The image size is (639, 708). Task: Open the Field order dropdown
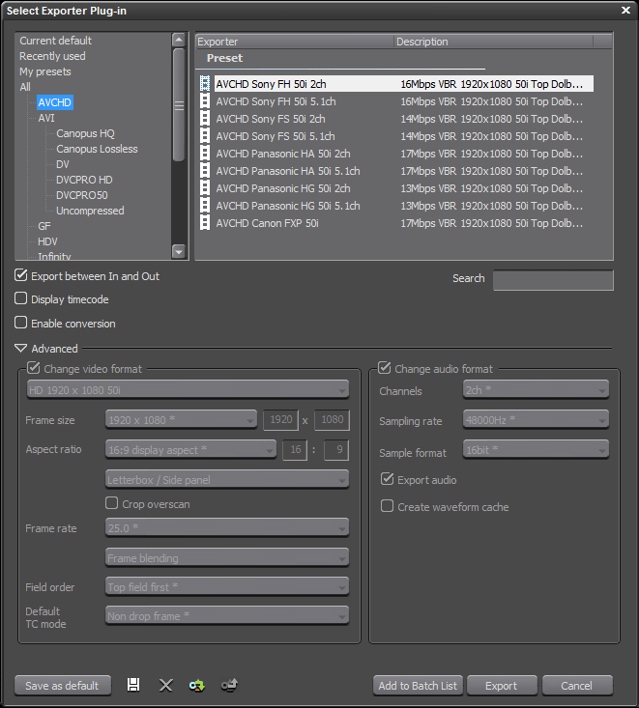tap(227, 586)
